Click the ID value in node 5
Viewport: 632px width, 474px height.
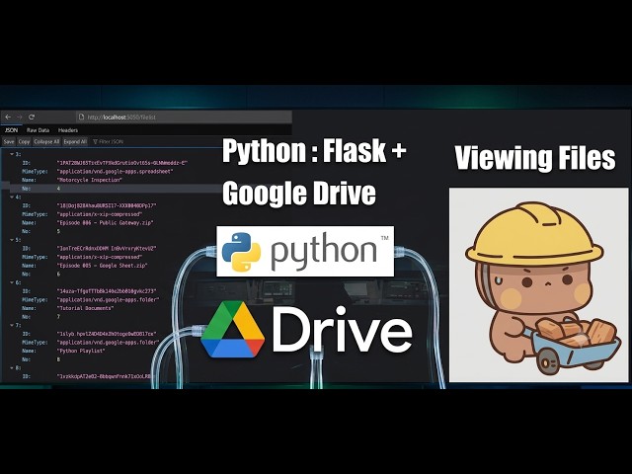(107, 248)
